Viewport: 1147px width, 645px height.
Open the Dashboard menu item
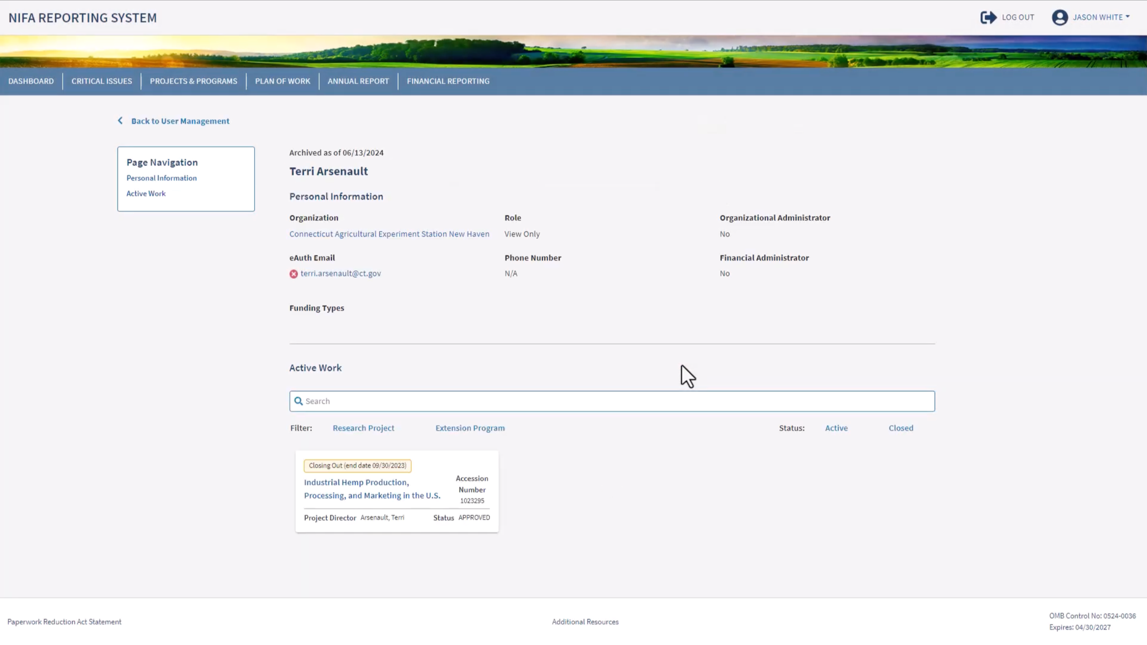31,81
